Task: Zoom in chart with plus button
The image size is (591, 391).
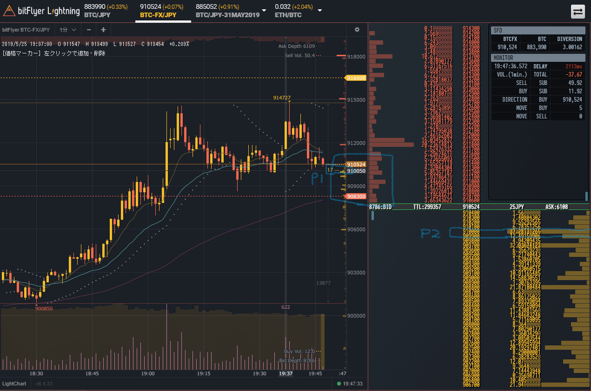Action: 103,30
